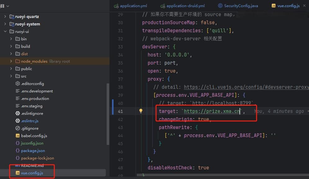Viewport: 309px width, 179px height.
Task: Open the cli.vuejs.org devserver-proxy link
Action: coord(246,87)
